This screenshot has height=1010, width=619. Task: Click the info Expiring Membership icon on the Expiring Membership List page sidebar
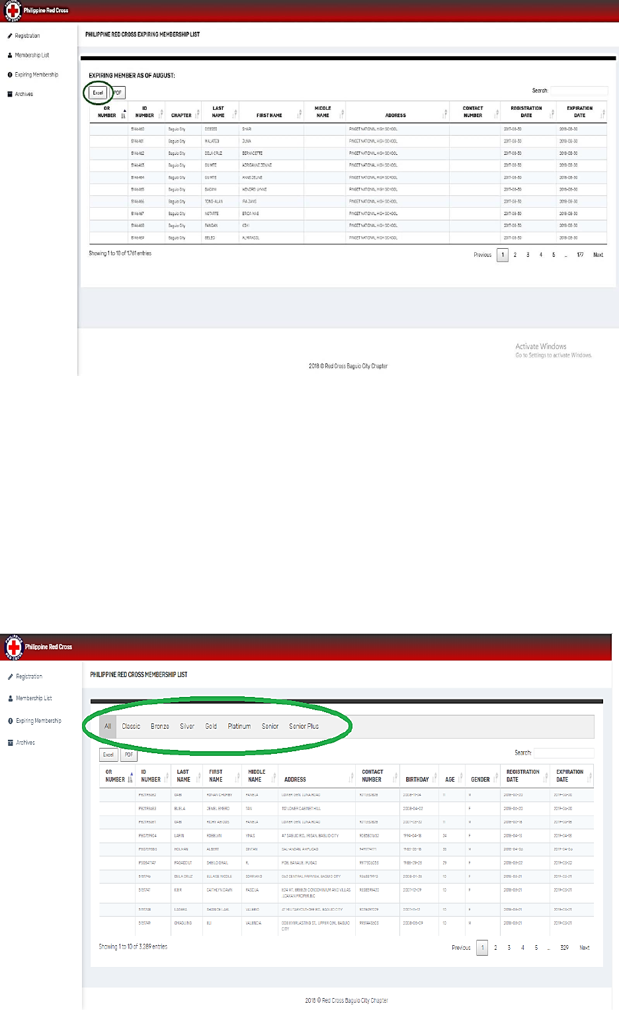tap(10, 75)
